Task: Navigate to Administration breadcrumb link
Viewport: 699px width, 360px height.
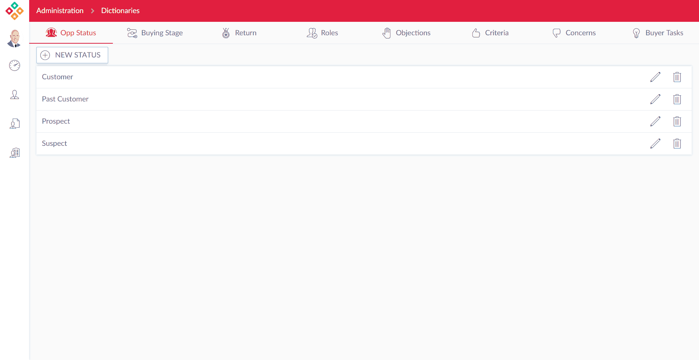Action: 60,11
